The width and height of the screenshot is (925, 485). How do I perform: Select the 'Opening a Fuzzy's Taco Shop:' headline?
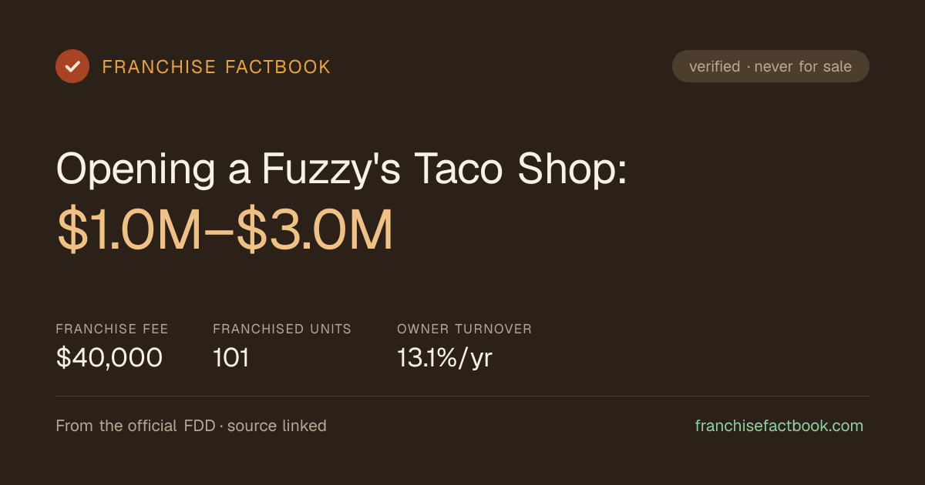(342, 169)
